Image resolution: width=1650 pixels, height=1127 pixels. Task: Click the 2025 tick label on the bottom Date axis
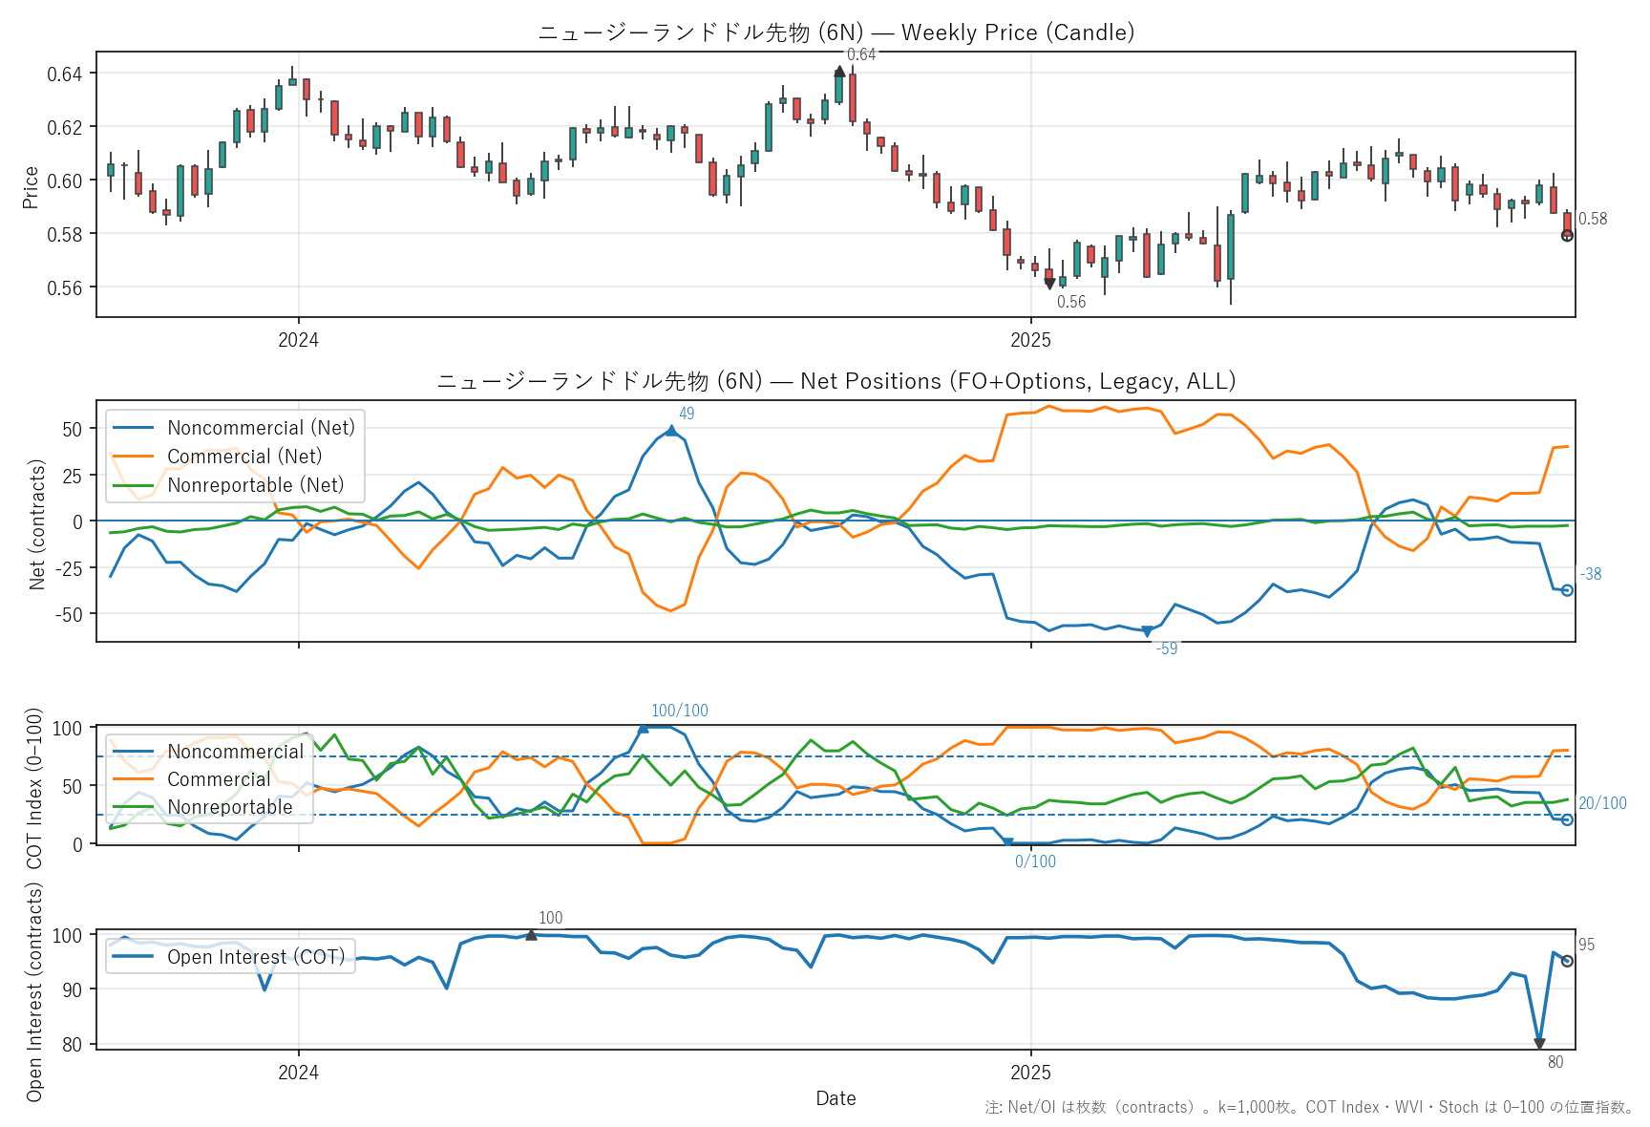pyautogui.click(x=1030, y=1073)
